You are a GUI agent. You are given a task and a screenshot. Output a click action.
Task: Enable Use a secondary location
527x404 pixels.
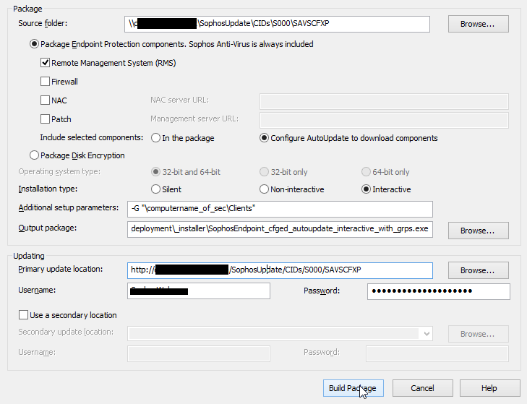click(x=24, y=315)
